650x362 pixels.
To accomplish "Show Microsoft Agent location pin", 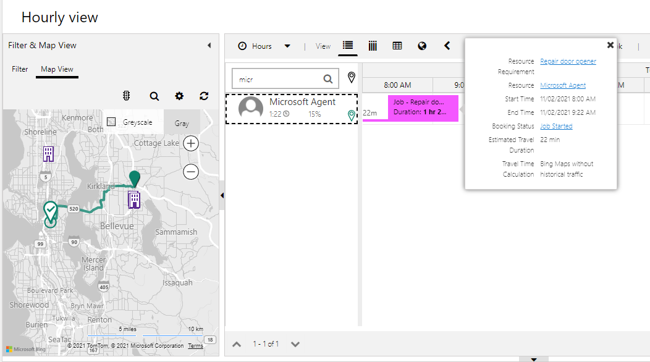I will (352, 116).
